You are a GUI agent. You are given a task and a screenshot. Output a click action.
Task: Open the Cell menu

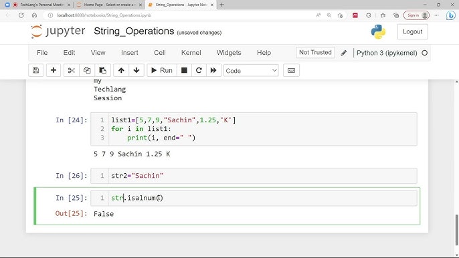pos(159,53)
